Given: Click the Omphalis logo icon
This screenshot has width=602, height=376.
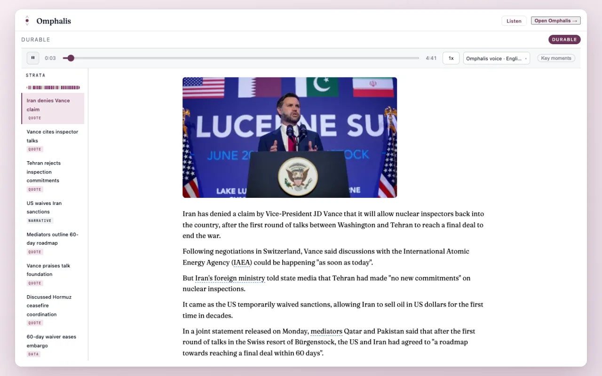Looking at the screenshot, I should point(27,21).
